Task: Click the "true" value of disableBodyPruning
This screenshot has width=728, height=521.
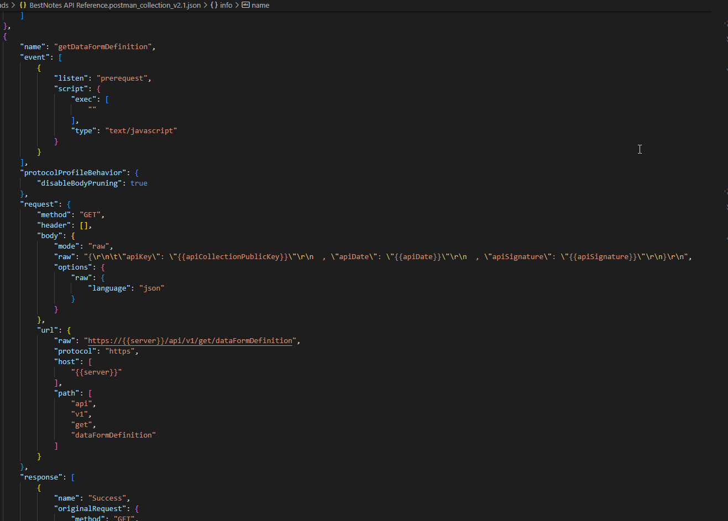Action: pyautogui.click(x=139, y=183)
